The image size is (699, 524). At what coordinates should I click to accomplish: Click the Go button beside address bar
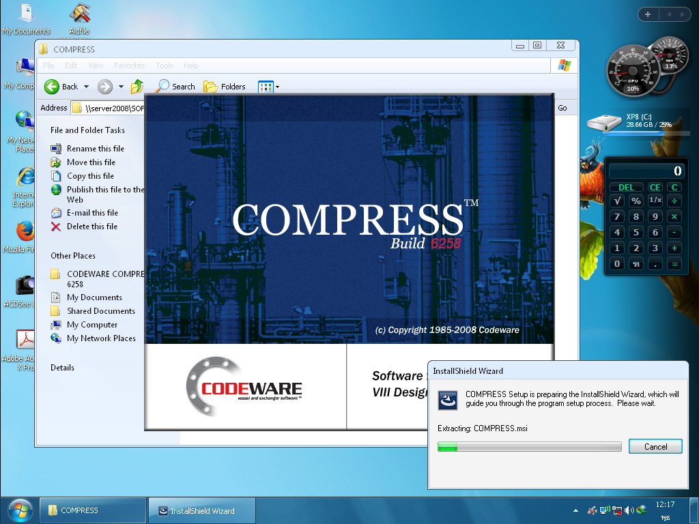(562, 108)
